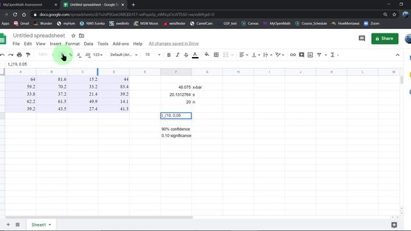The height and width of the screenshot is (231, 411).
Task: Open the Functions sigma menu
Action: click(x=333, y=55)
